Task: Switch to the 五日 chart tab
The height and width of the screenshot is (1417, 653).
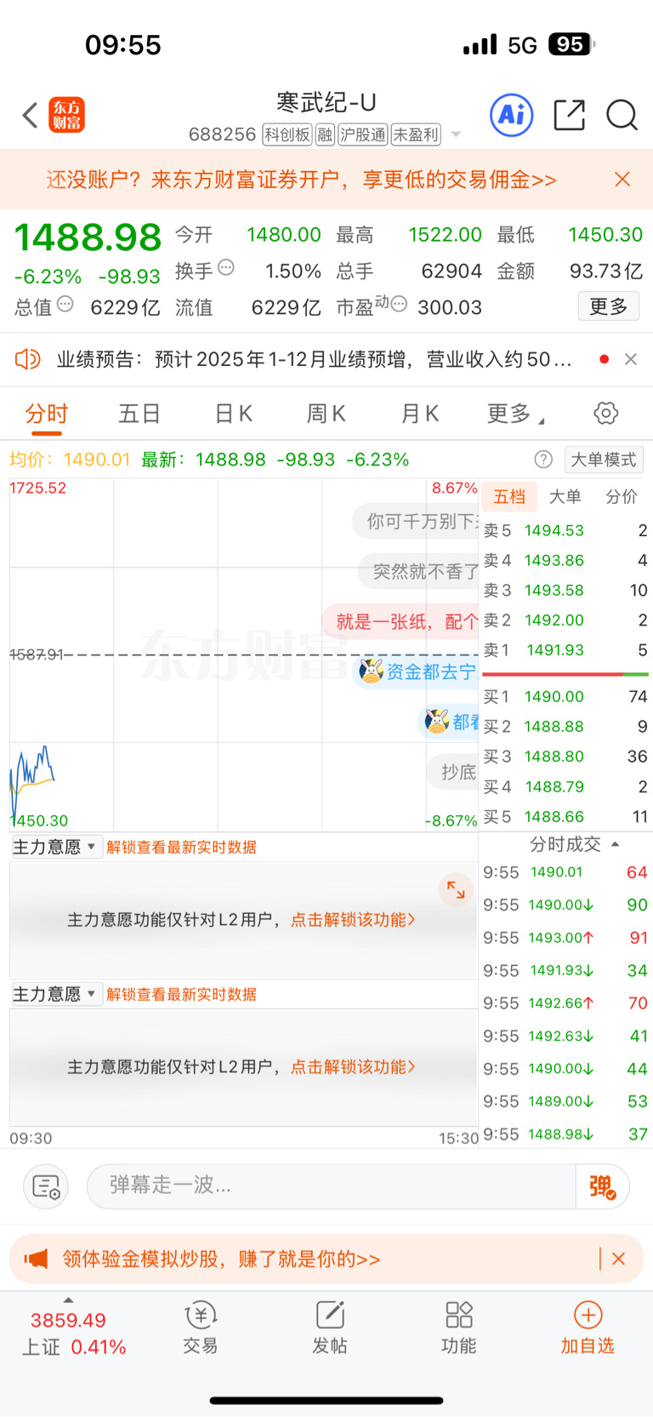Action: tap(139, 414)
